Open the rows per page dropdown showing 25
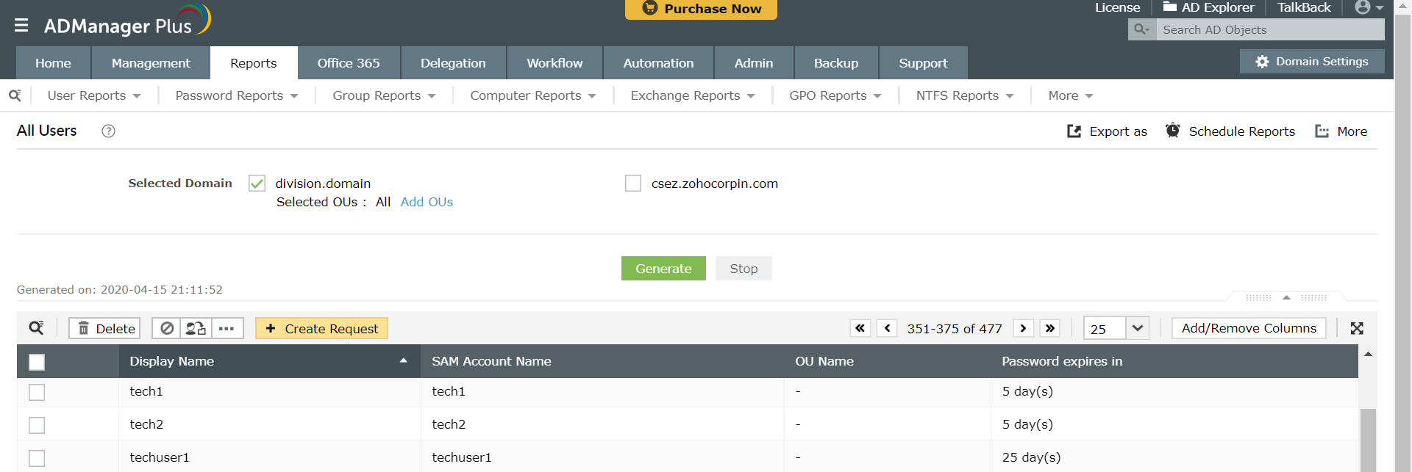The height and width of the screenshot is (472, 1412). (x=1116, y=328)
